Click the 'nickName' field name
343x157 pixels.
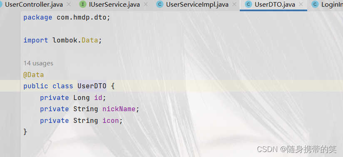[x=119, y=109]
